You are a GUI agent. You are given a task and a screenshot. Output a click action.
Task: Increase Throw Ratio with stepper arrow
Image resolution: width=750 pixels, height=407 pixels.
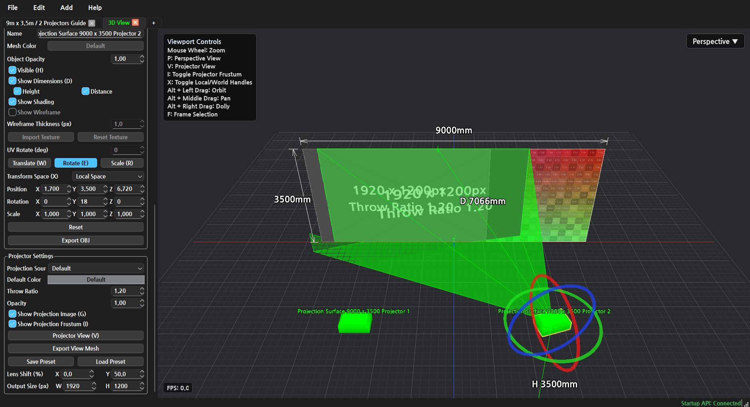pyautogui.click(x=142, y=289)
